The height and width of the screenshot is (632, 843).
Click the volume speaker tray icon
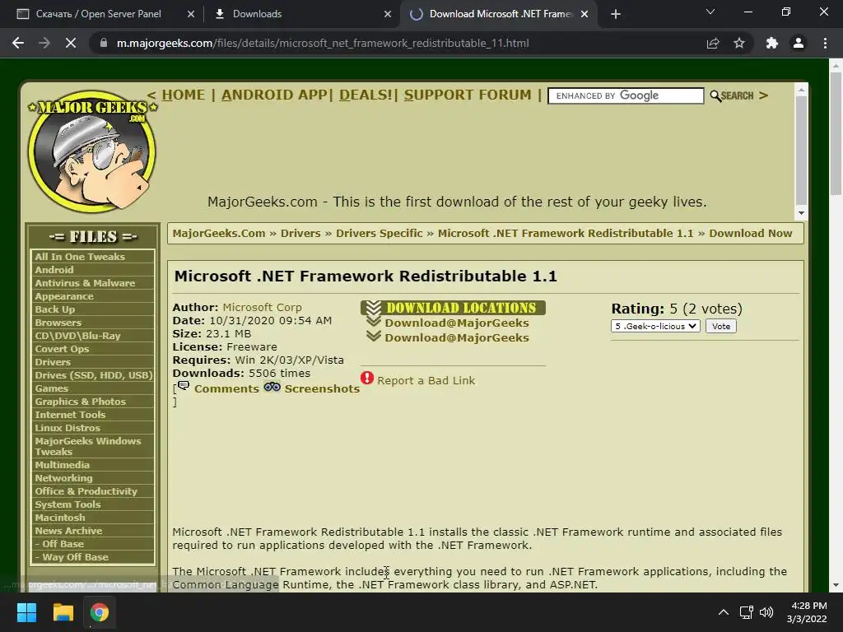766,612
